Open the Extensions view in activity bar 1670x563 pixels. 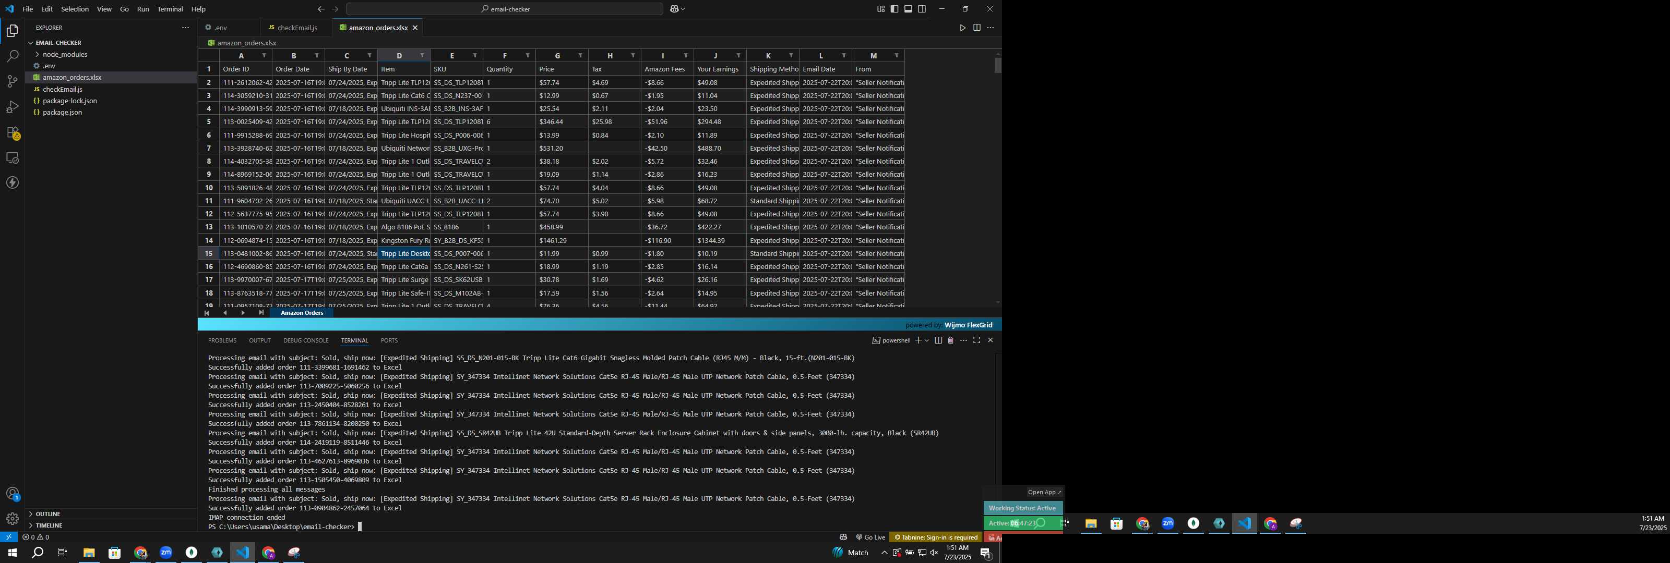coord(13,132)
